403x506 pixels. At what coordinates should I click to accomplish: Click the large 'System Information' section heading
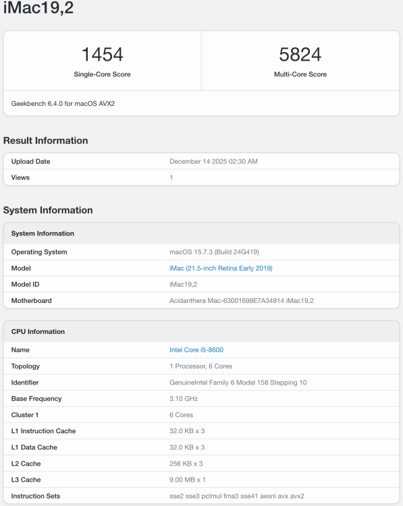[x=48, y=210]
